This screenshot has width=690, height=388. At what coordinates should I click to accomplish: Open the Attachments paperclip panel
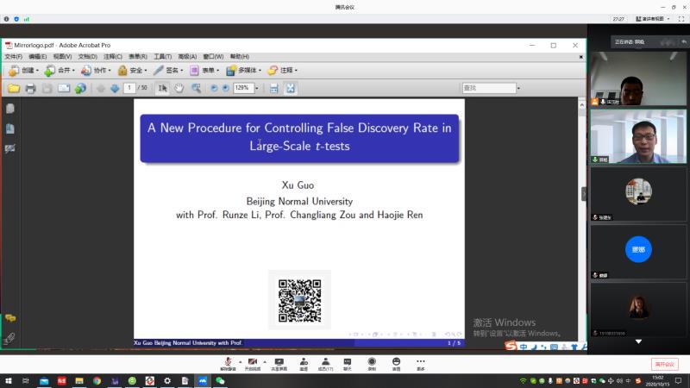coord(10,337)
